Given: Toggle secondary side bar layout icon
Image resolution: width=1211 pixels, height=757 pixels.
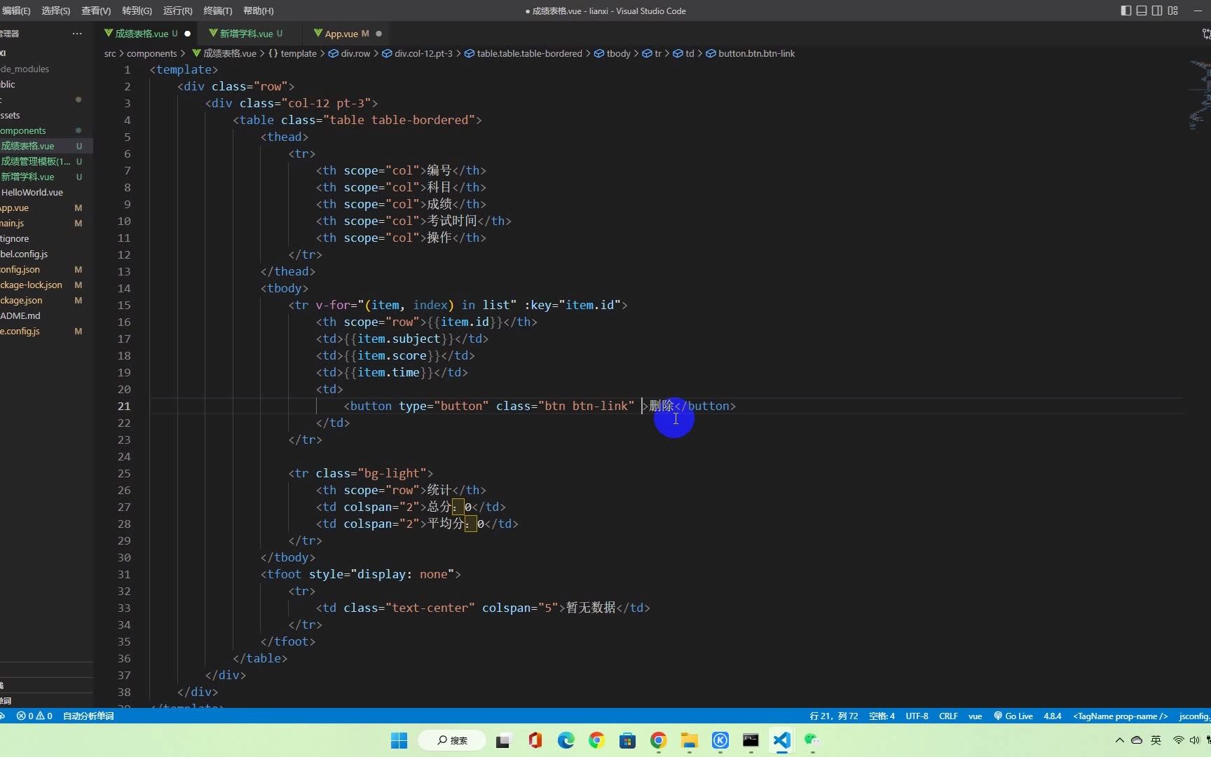Looking at the screenshot, I should pos(1157,11).
